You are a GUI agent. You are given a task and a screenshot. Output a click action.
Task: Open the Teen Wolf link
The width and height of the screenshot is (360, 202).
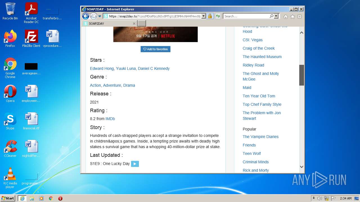[252, 153]
